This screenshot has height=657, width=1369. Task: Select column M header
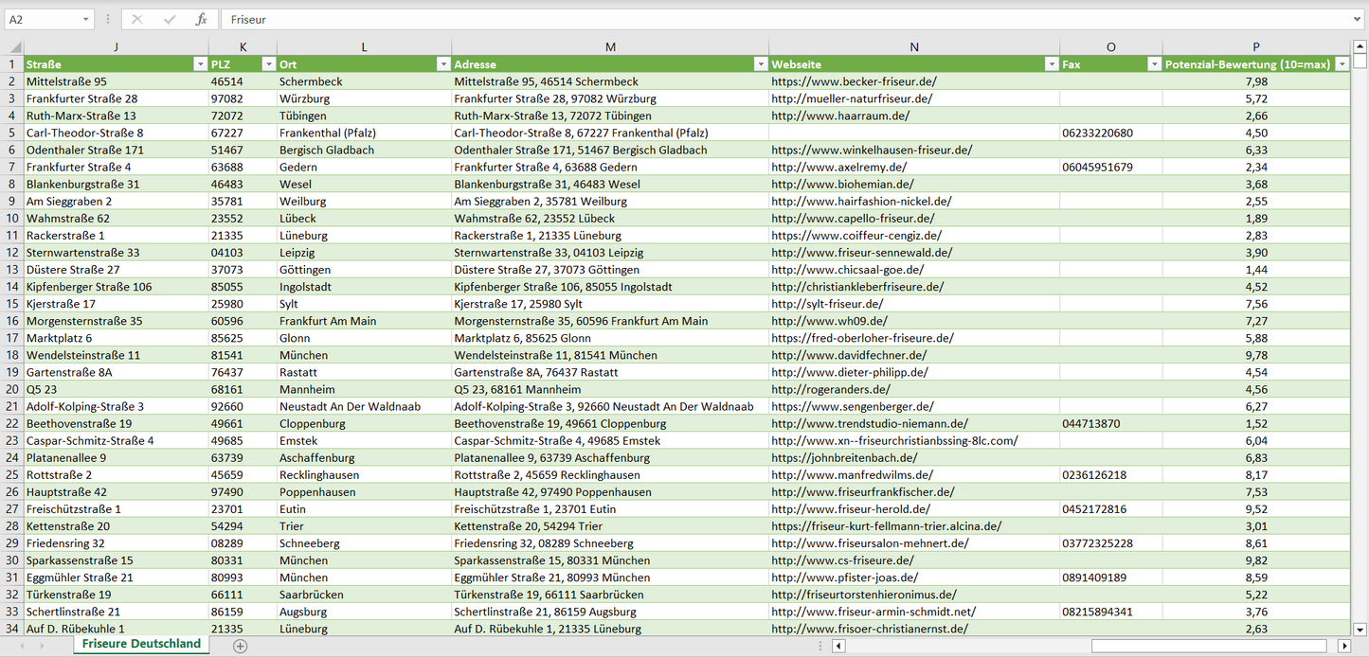(x=610, y=47)
